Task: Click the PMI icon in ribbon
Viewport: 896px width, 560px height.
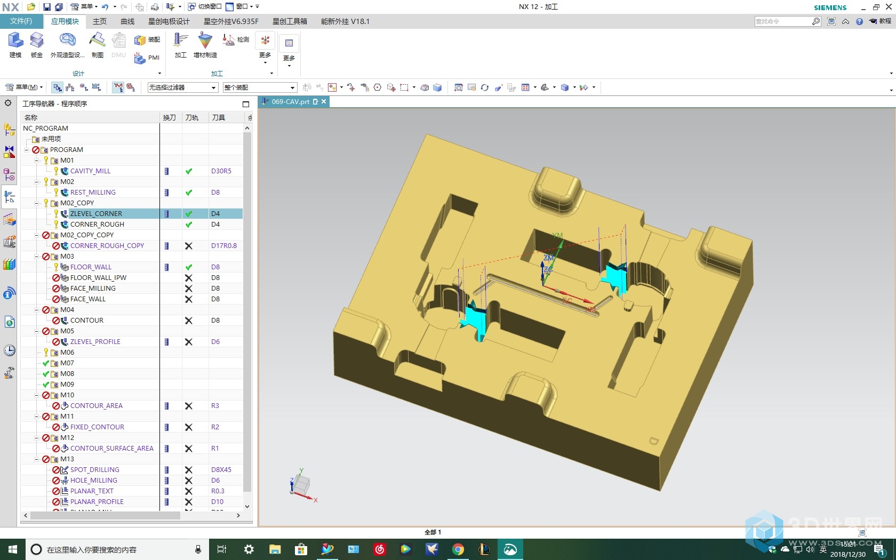Action: [147, 58]
